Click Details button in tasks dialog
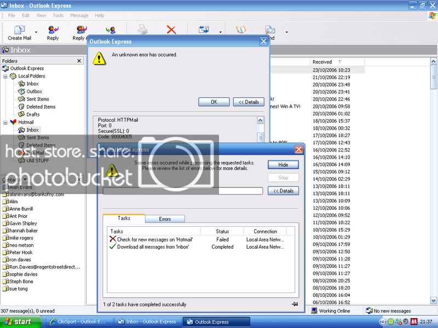This screenshot has height=328, width=438. tap(283, 191)
